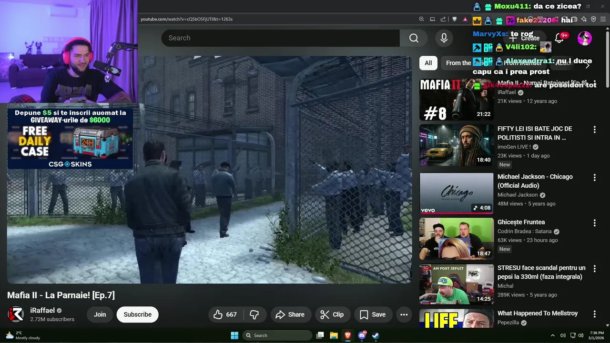Open the clock showing 7:36 PM
Screen dimensions: 610x343
point(597,335)
